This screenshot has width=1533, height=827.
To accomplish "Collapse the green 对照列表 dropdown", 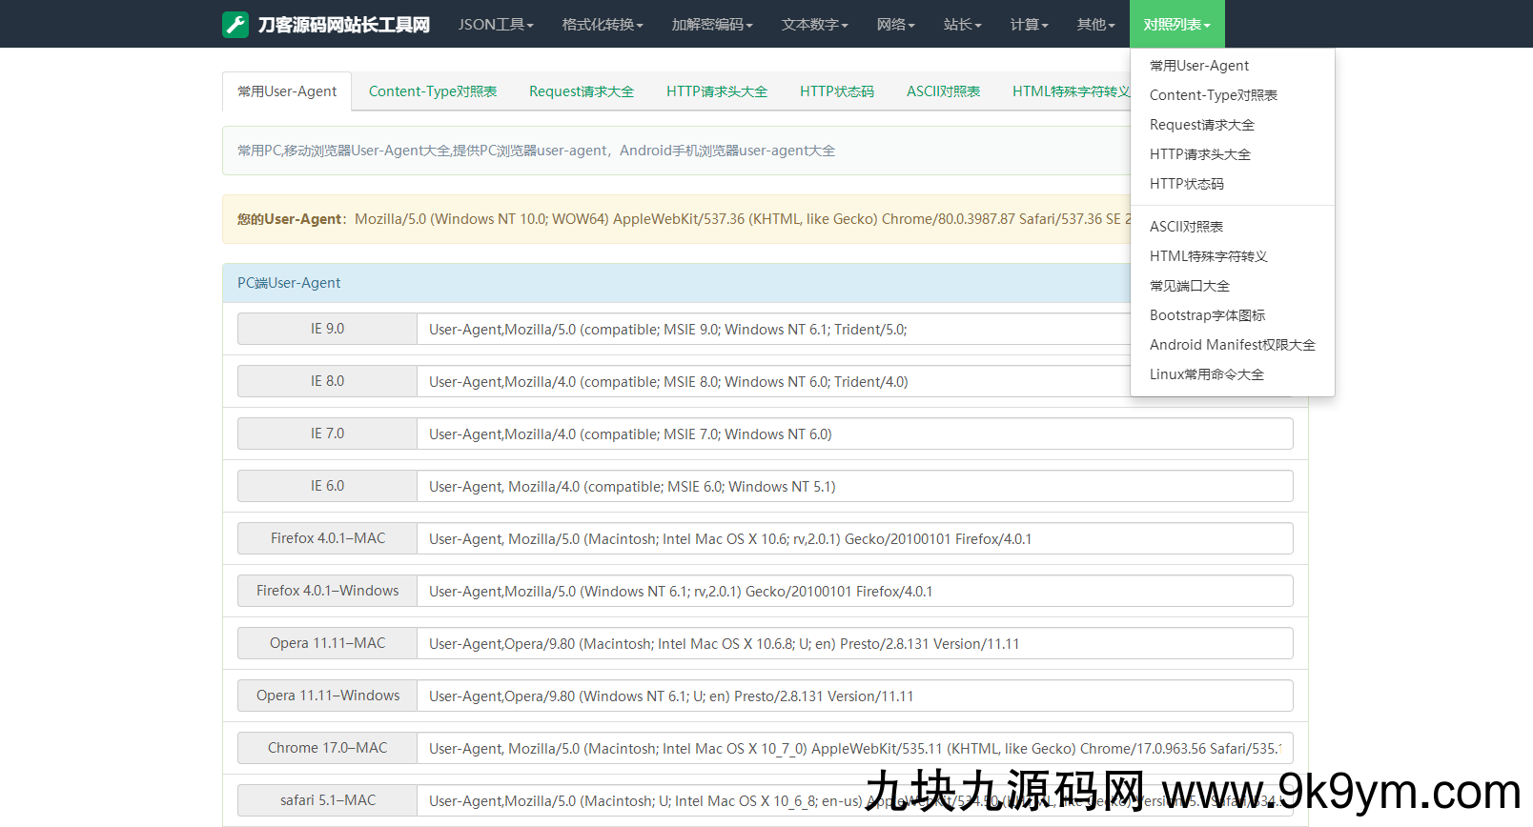I will click(1176, 25).
